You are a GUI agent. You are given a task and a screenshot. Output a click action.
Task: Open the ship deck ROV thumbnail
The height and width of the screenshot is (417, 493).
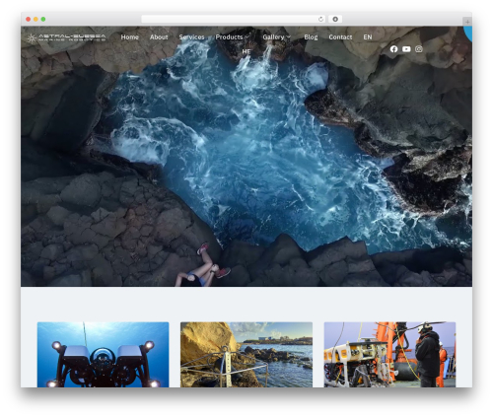pyautogui.click(x=389, y=355)
